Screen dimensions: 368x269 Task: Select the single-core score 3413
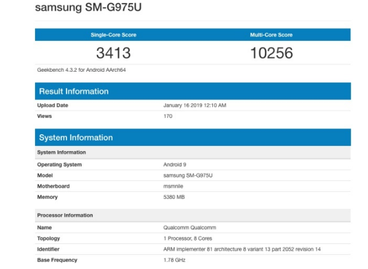tap(113, 53)
